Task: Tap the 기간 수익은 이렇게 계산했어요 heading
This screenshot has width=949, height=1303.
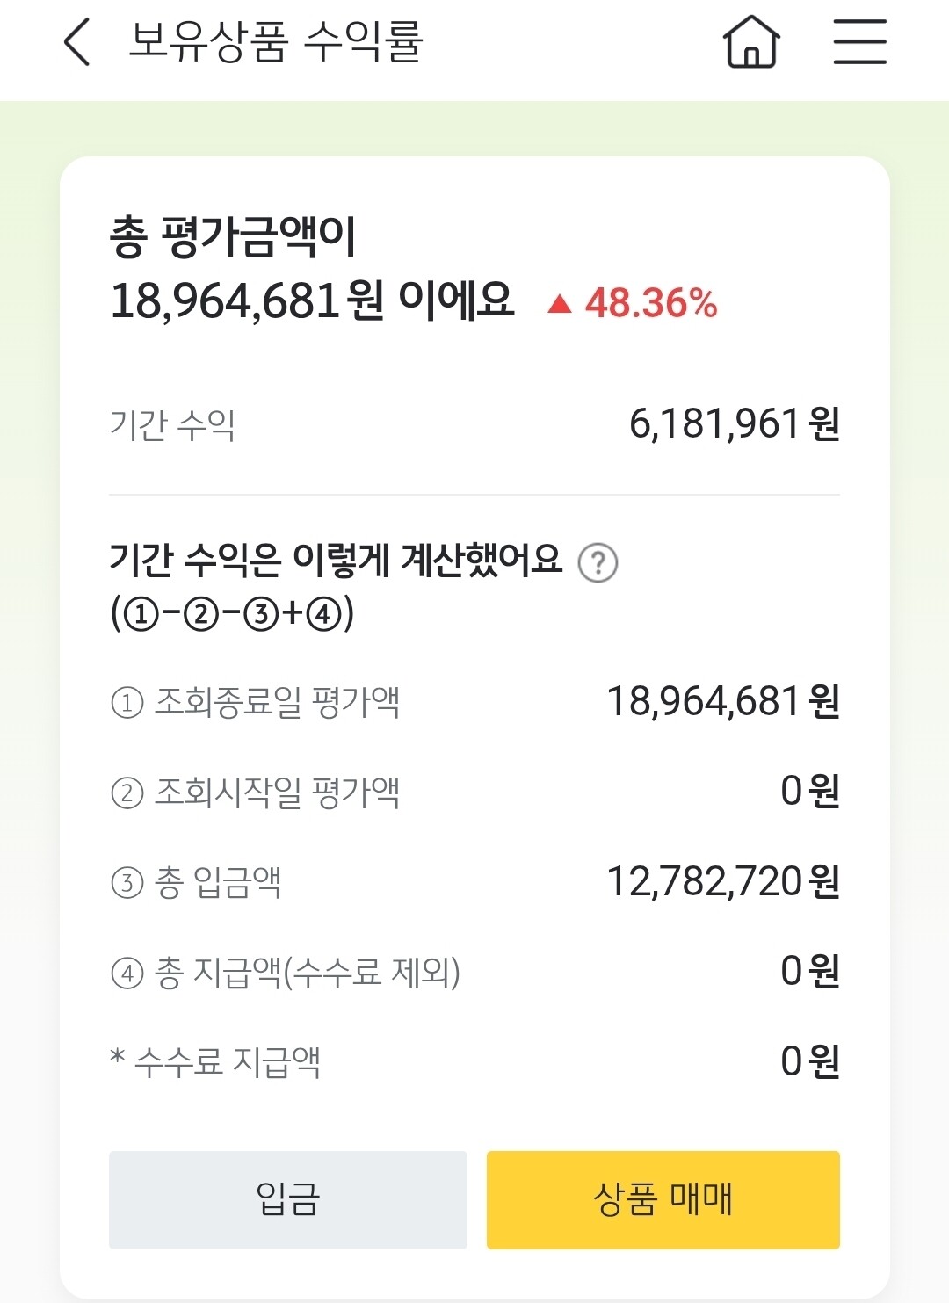Action: (x=336, y=560)
